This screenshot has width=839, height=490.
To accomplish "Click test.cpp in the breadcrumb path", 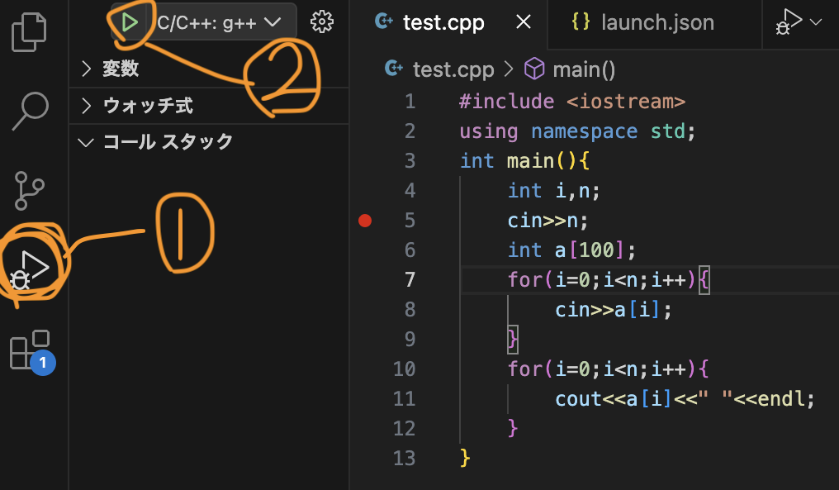I will (452, 70).
